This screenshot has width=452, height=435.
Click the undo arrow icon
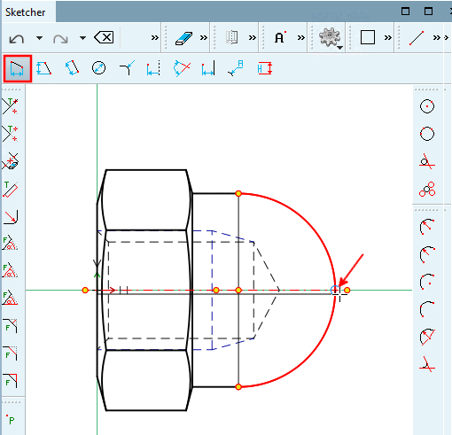point(17,38)
